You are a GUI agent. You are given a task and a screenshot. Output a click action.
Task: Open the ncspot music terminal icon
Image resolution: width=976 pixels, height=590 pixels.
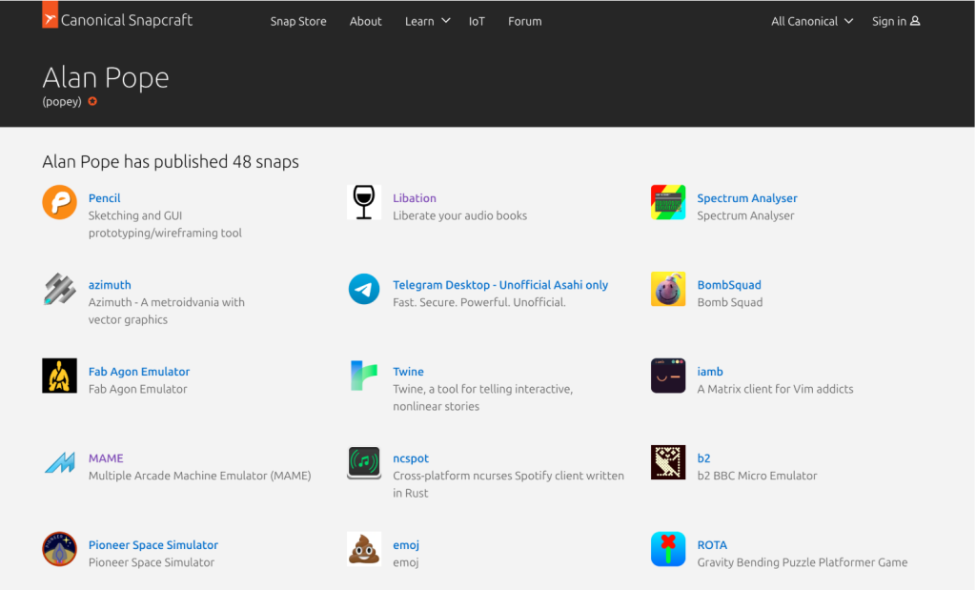click(364, 462)
